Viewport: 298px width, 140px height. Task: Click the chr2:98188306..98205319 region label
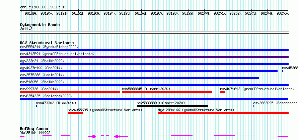(x=43, y=7)
